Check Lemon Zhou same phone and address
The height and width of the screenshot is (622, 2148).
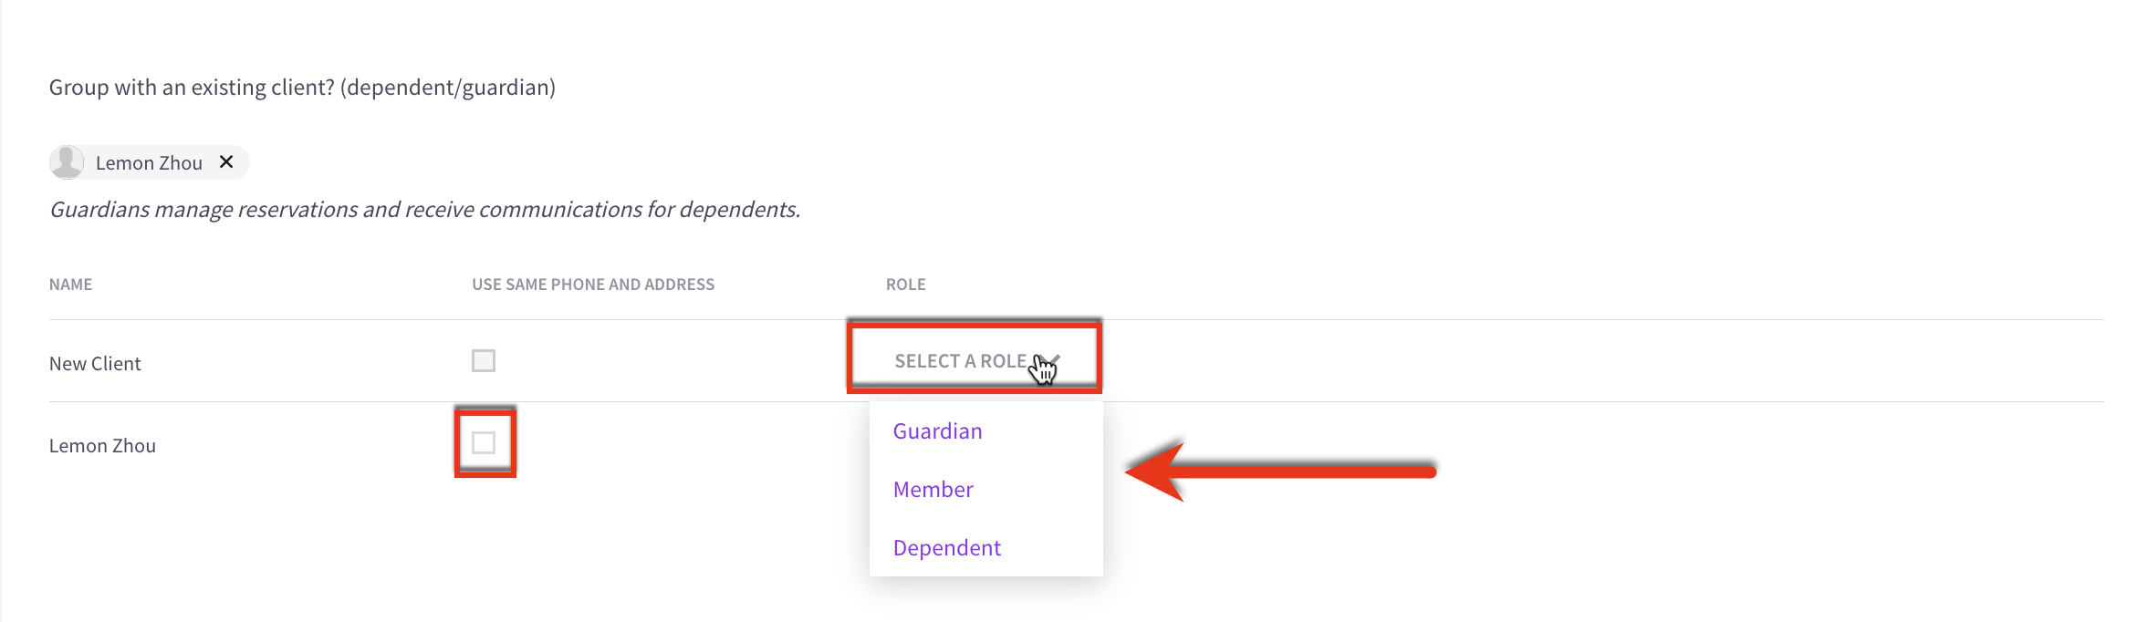click(x=484, y=442)
